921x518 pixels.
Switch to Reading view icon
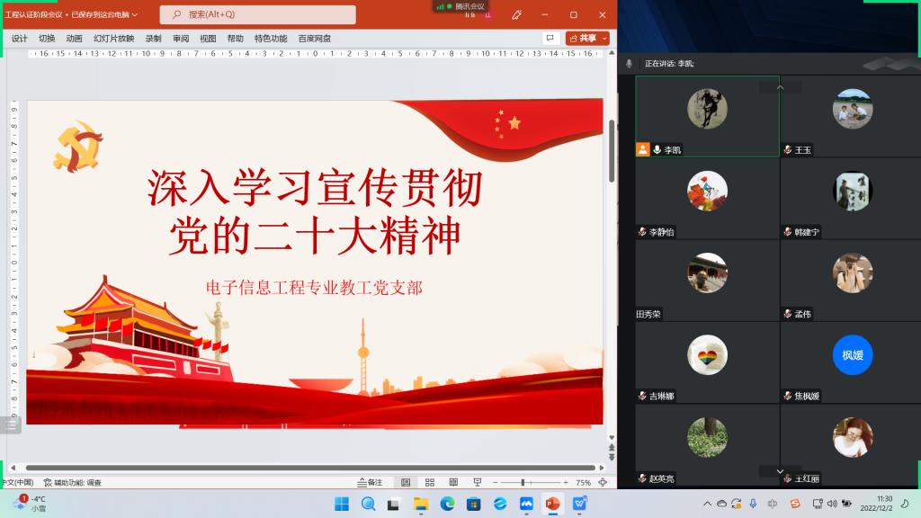(453, 483)
